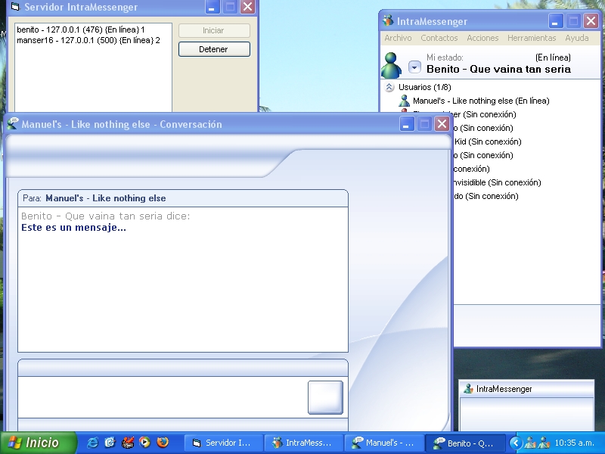Open Windows Media Player quick launch icon

pos(145,443)
